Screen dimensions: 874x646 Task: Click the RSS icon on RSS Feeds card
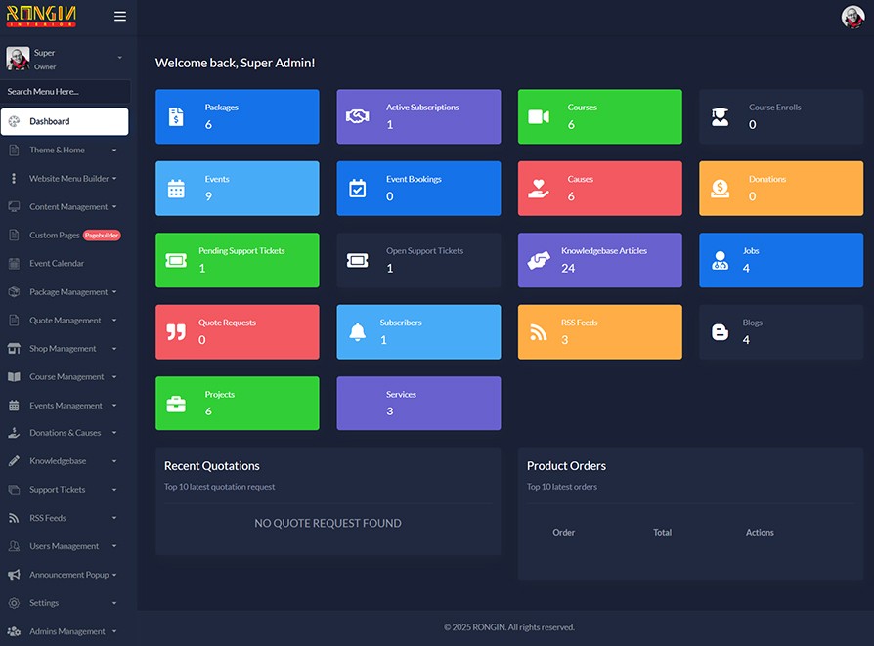539,332
